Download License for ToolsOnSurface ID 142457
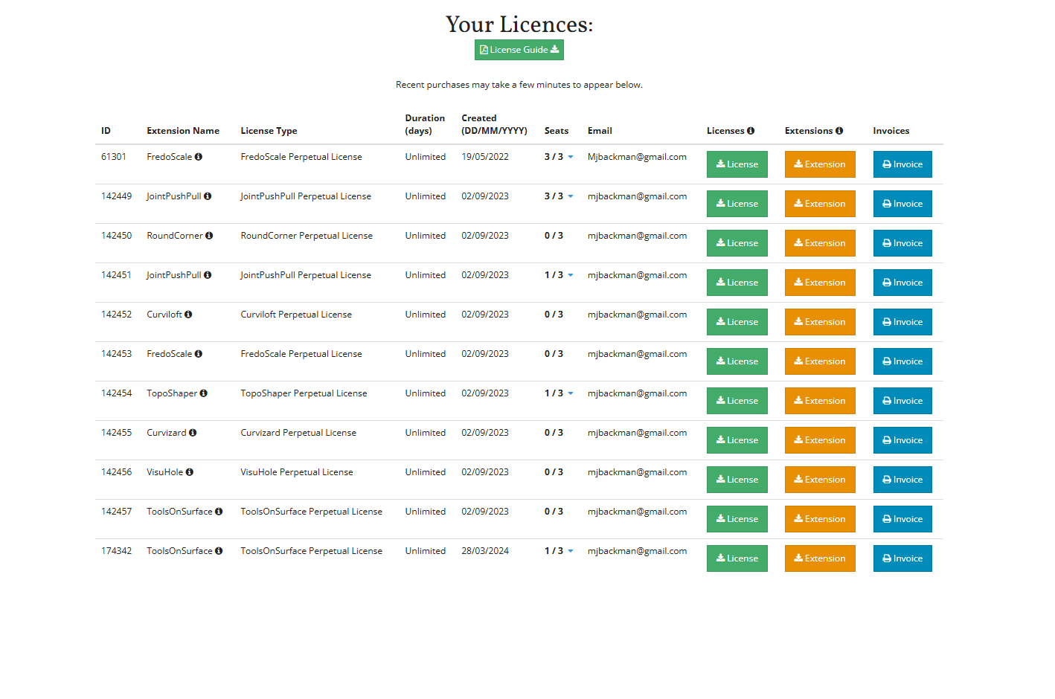 coord(737,519)
